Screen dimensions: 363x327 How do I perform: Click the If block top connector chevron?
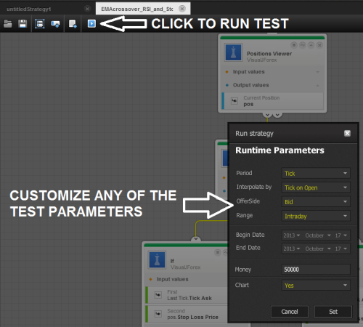click(x=196, y=239)
